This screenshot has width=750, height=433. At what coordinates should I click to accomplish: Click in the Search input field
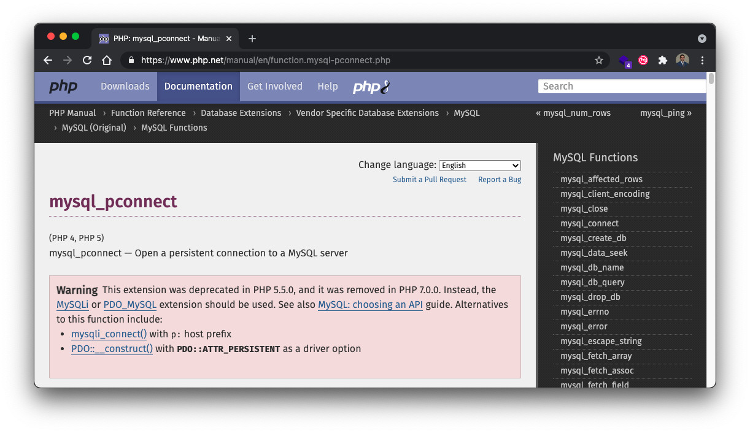point(621,86)
